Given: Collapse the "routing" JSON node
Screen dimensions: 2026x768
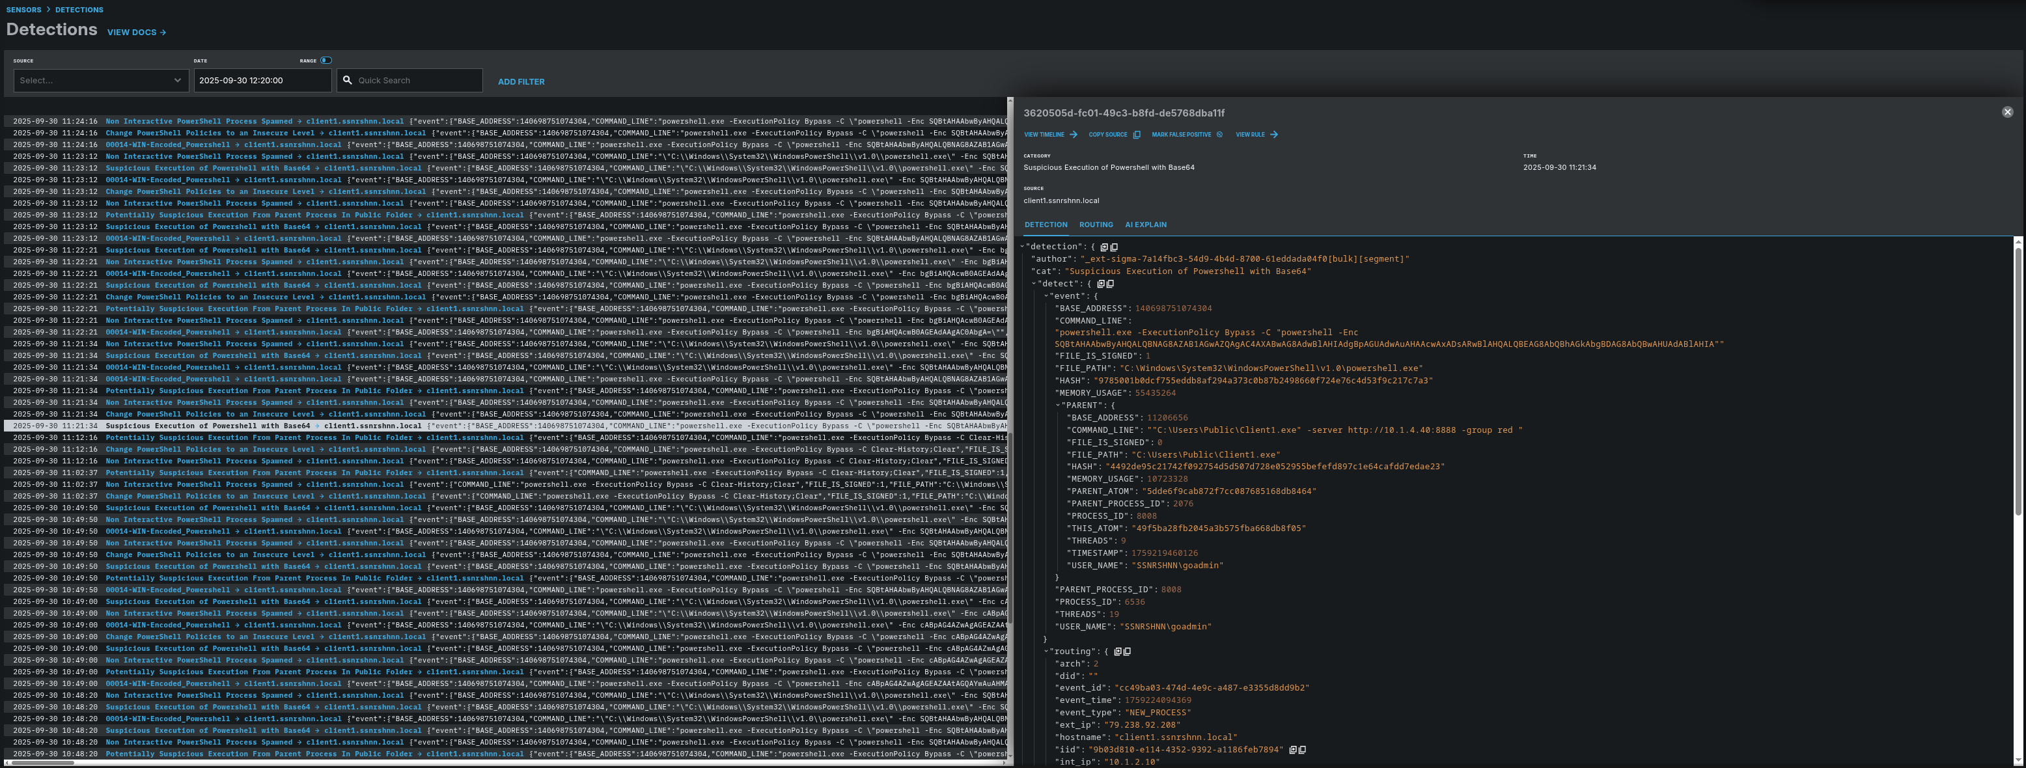Looking at the screenshot, I should [1046, 651].
